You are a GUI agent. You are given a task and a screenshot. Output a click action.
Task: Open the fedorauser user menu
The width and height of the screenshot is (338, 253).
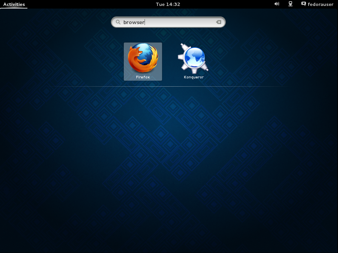tap(317, 4)
